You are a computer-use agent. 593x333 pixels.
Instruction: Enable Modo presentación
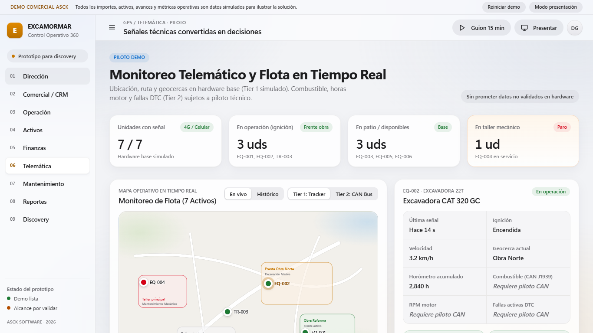click(x=556, y=7)
